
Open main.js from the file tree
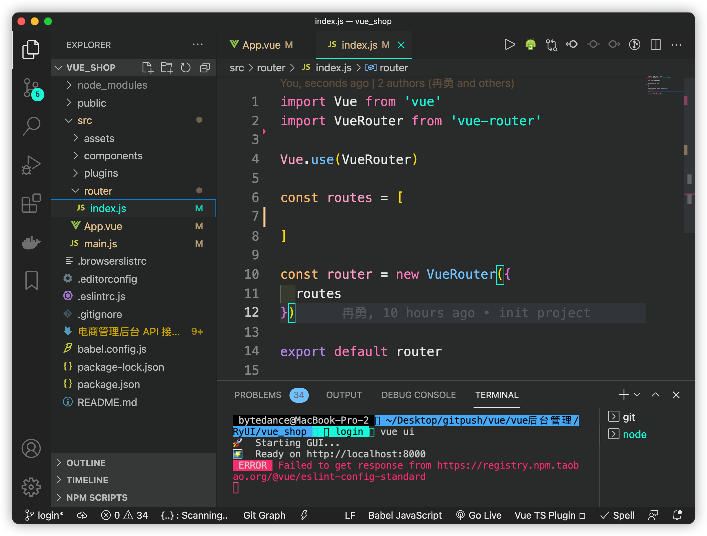tap(133, 244)
